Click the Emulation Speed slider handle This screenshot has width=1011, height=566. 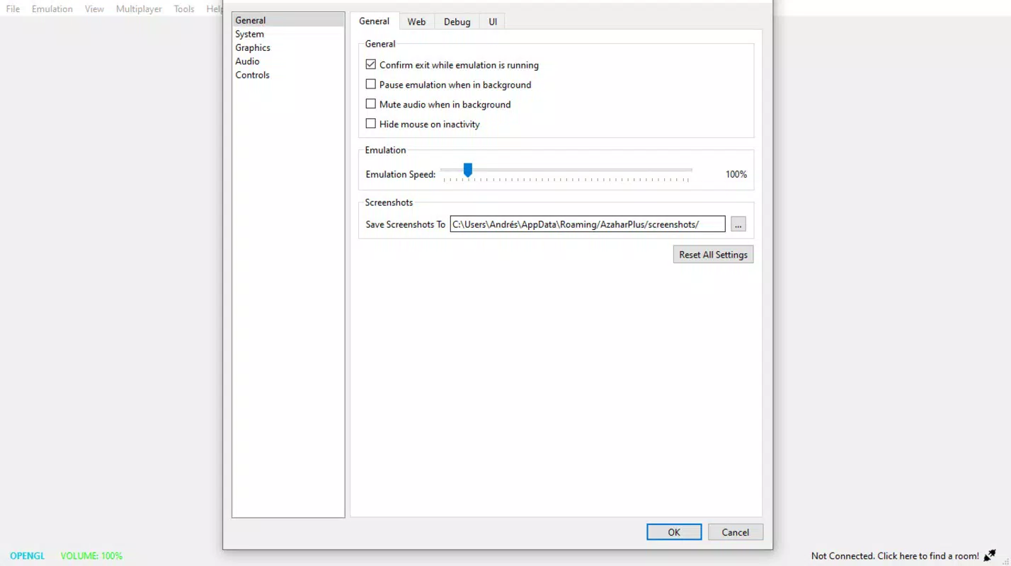pos(467,170)
